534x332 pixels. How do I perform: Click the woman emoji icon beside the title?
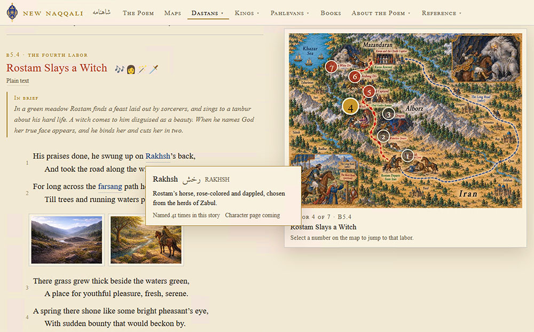(131, 70)
